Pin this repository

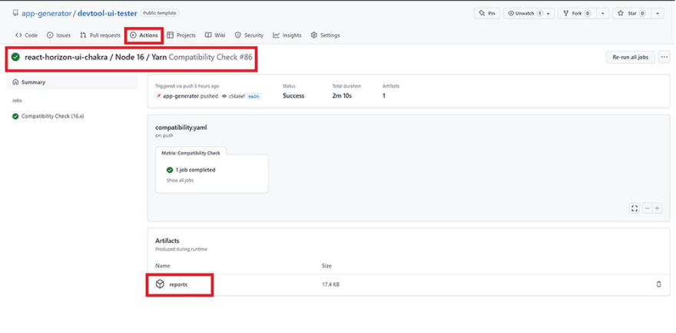[487, 13]
